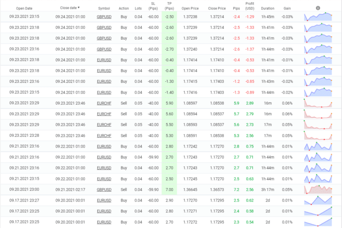The height and width of the screenshot is (228, 342).
Task: Open GBPUSD link in the top row
Action: (104, 17)
